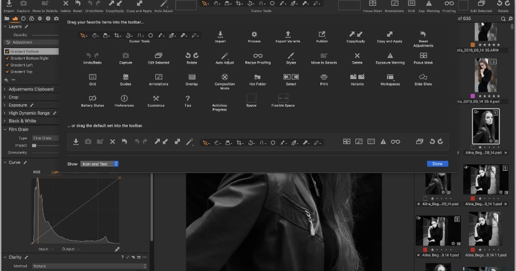Click the Capture camera icon in palette
This screenshot has height=271, width=516.
click(x=126, y=56)
